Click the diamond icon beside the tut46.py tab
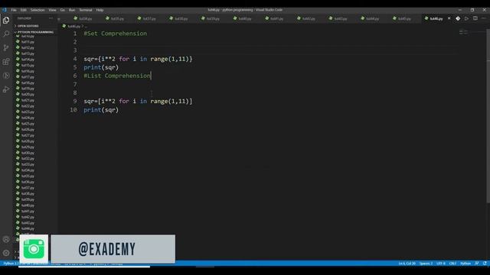 point(458,18)
